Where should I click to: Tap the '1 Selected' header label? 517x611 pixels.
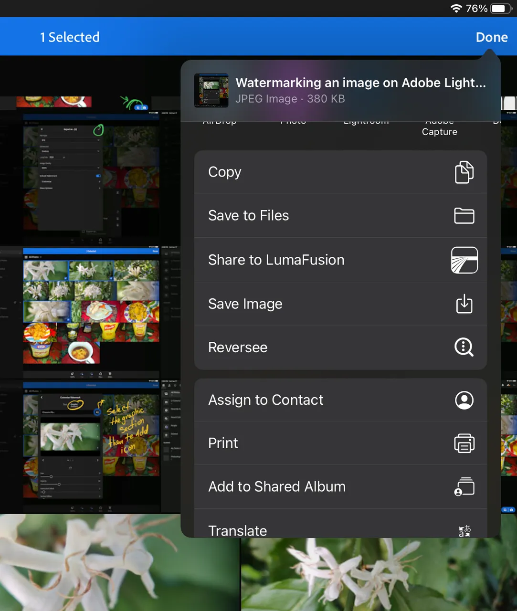tap(70, 37)
